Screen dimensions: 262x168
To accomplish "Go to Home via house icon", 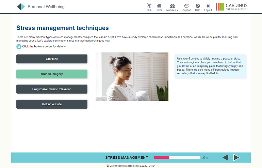I will (x=159, y=7).
